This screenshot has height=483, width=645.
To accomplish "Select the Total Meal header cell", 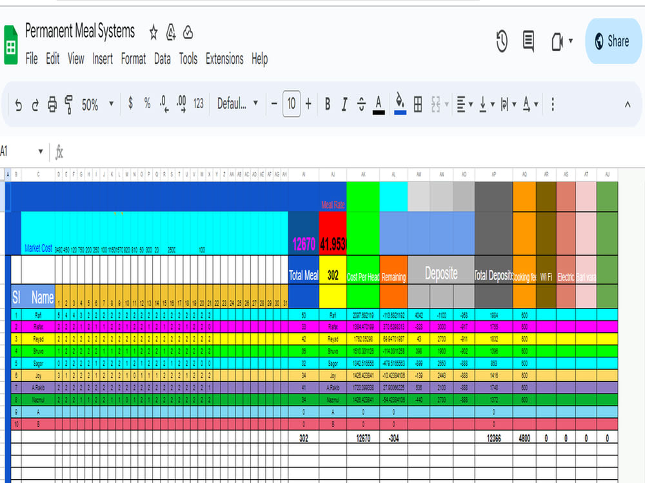I will [304, 270].
